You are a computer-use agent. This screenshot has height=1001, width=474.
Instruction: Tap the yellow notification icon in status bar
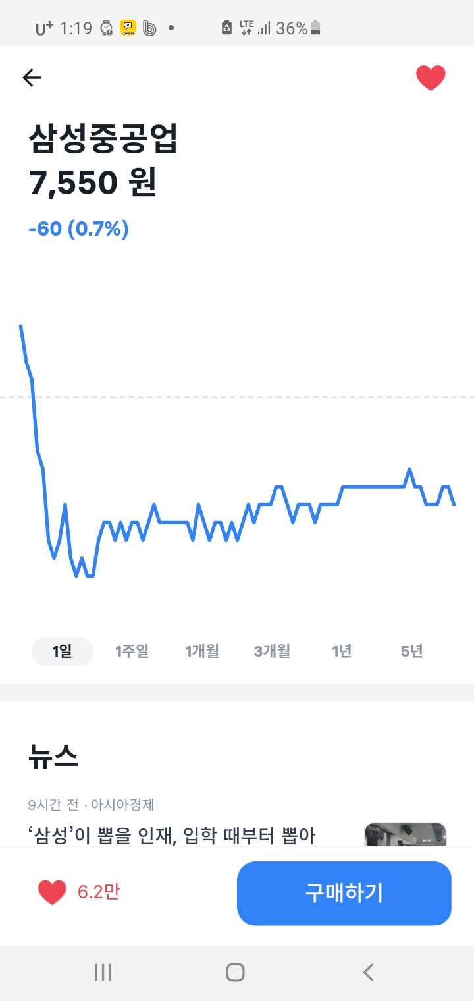(128, 28)
